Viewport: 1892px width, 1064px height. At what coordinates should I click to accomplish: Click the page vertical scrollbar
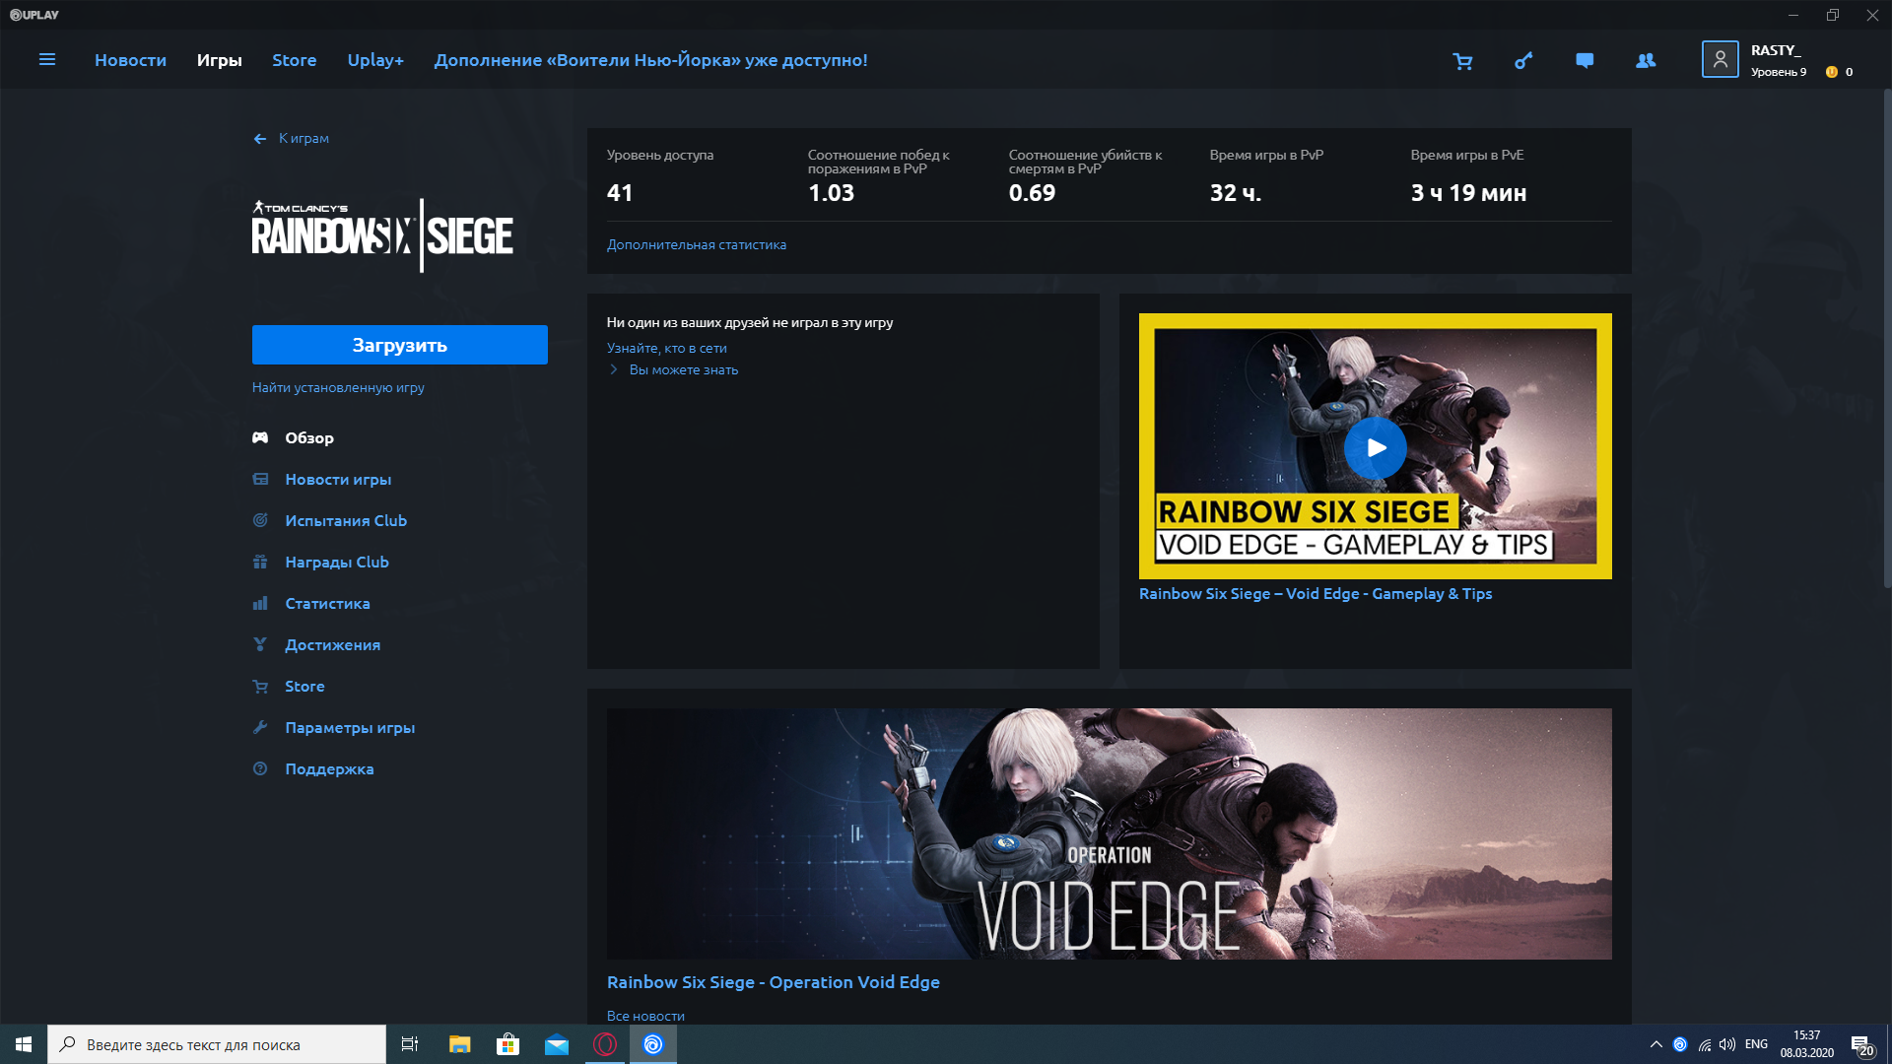(x=1887, y=340)
